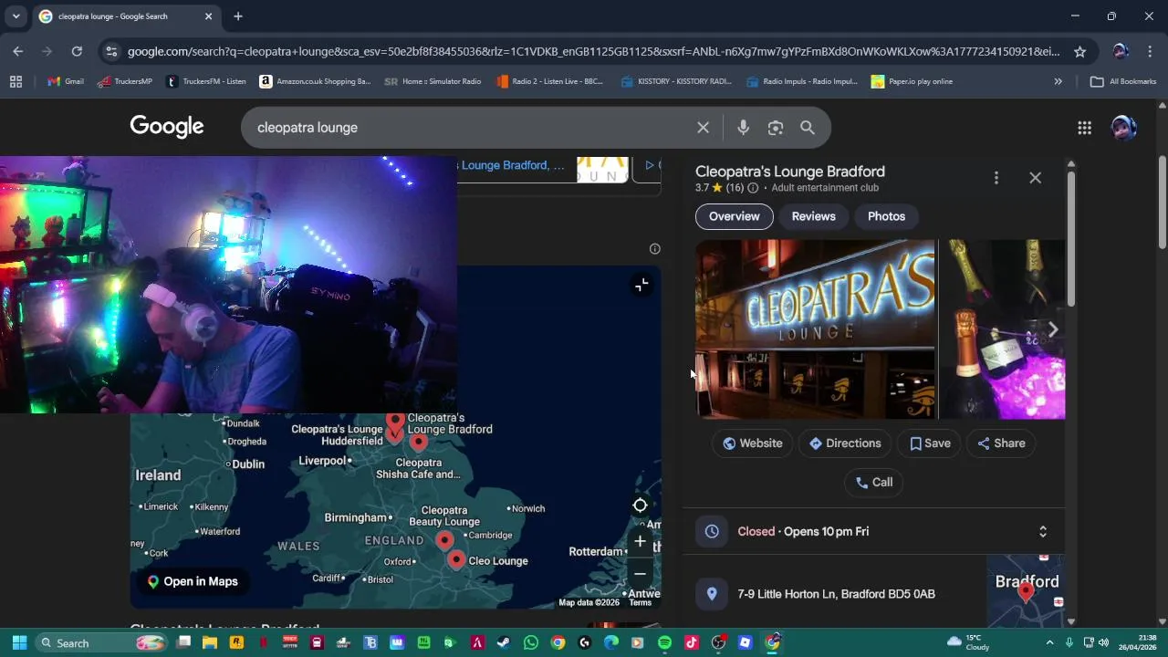Open the Google account avatar menu
The width and height of the screenshot is (1168, 657).
1123,128
